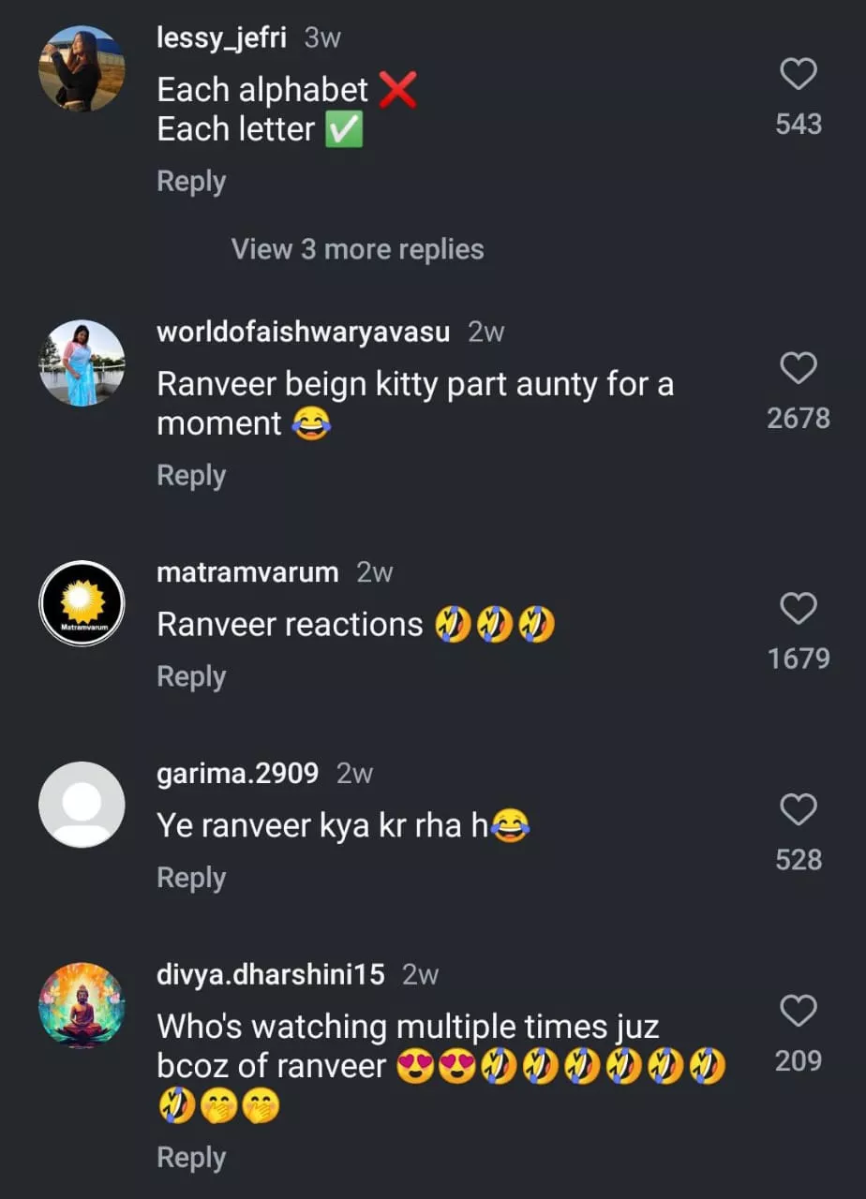
Task: Open lessy_jefri's profile picture
Action: point(82,68)
